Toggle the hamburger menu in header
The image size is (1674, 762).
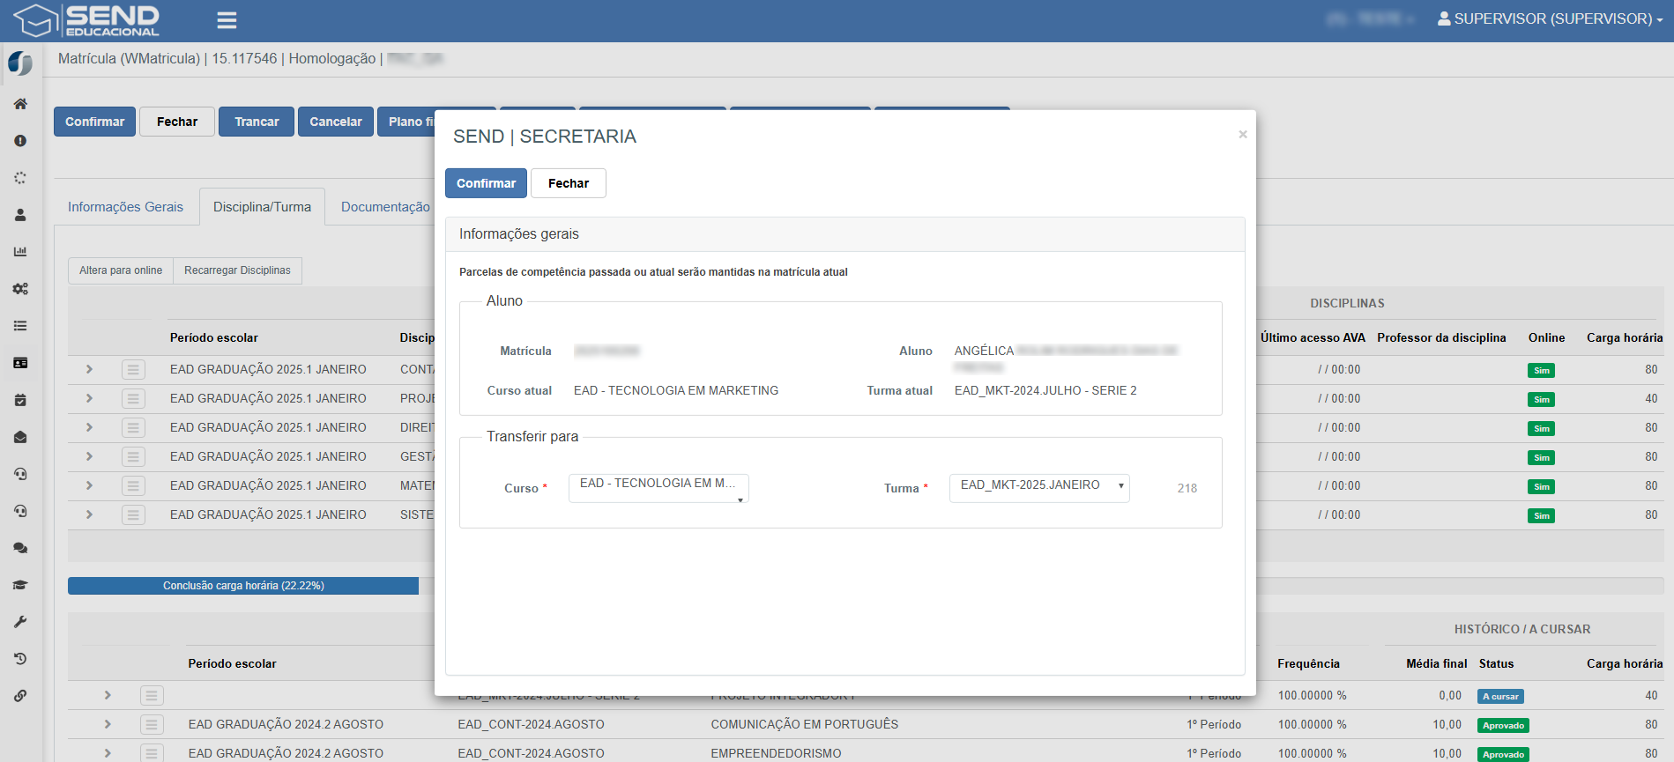click(x=227, y=20)
